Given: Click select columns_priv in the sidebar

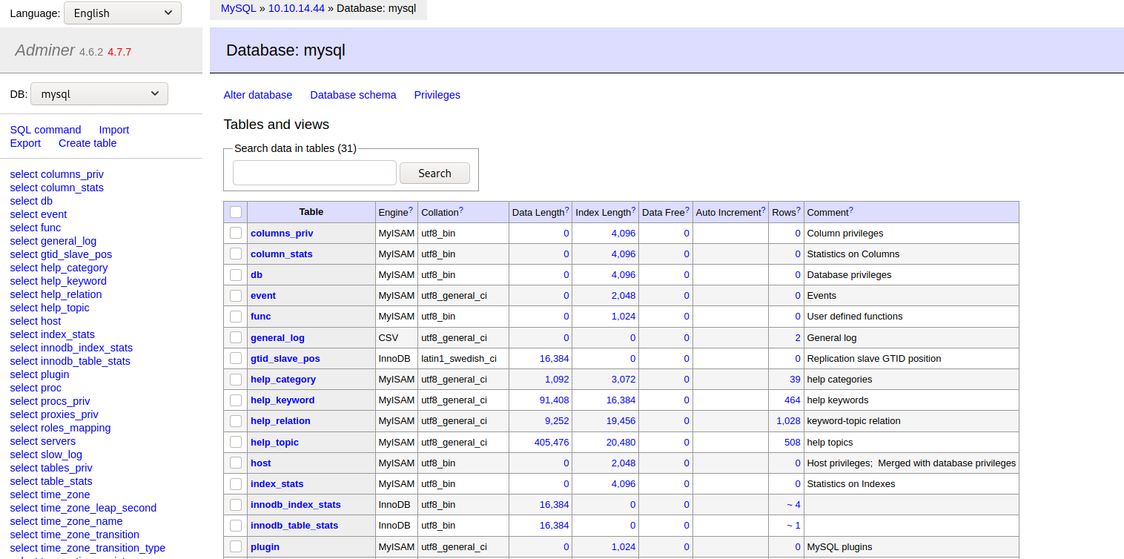Looking at the screenshot, I should 57,174.
